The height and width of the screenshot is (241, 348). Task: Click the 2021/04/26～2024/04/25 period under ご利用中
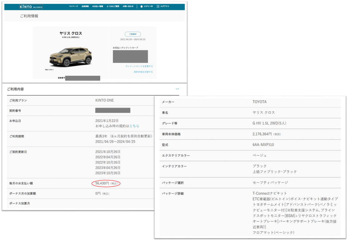pyautogui.click(x=133, y=39)
